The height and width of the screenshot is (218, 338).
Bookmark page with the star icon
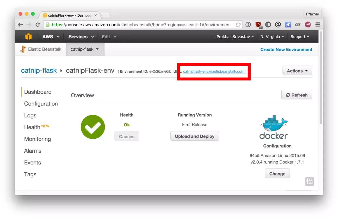[x=238, y=24]
